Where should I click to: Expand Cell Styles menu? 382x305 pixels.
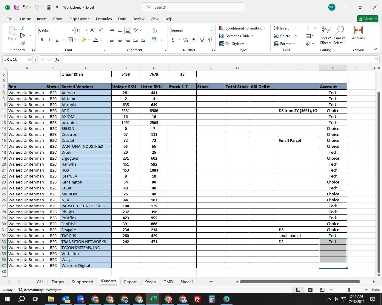tap(232, 43)
